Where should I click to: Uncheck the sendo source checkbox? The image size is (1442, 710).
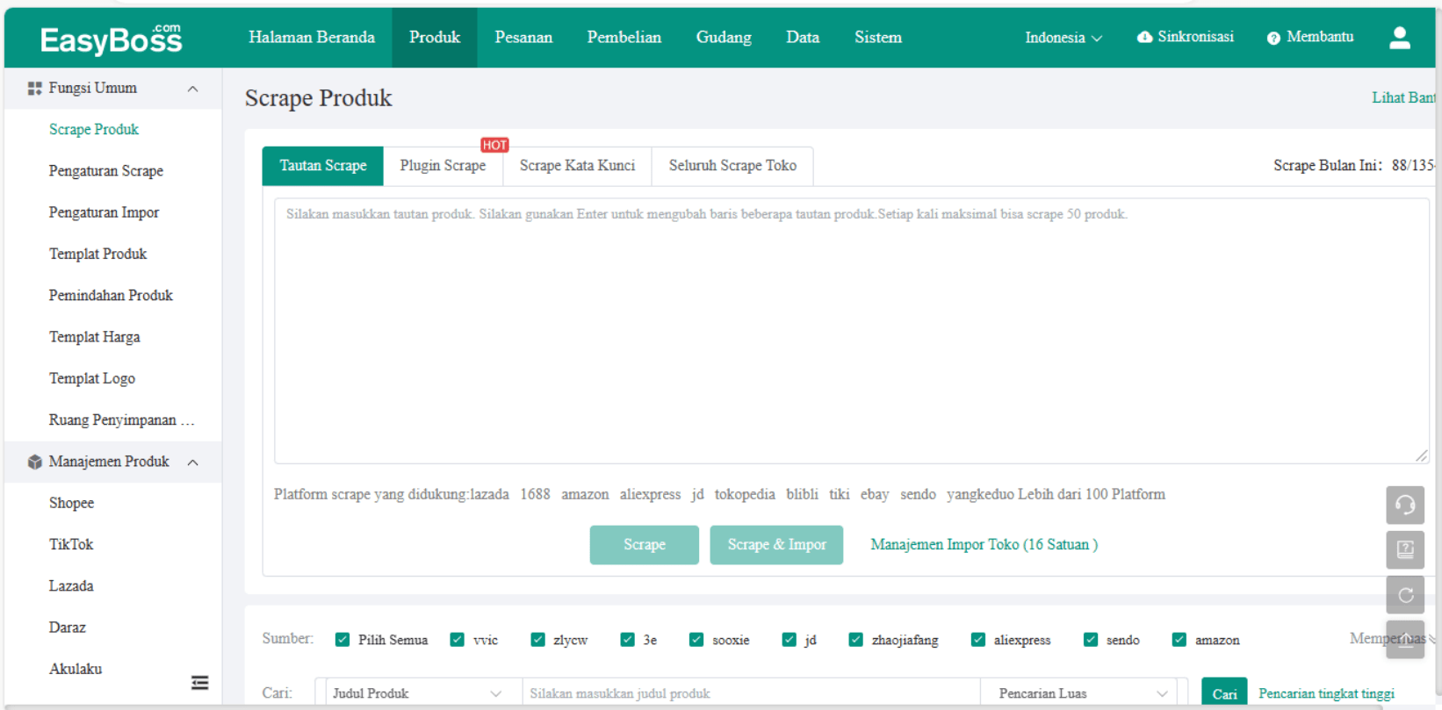[1091, 640]
